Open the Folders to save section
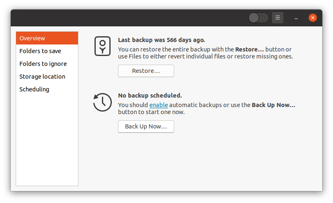The image size is (333, 203). coord(47,51)
